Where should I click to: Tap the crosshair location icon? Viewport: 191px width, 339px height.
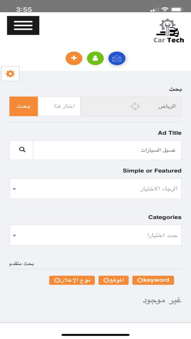135,106
